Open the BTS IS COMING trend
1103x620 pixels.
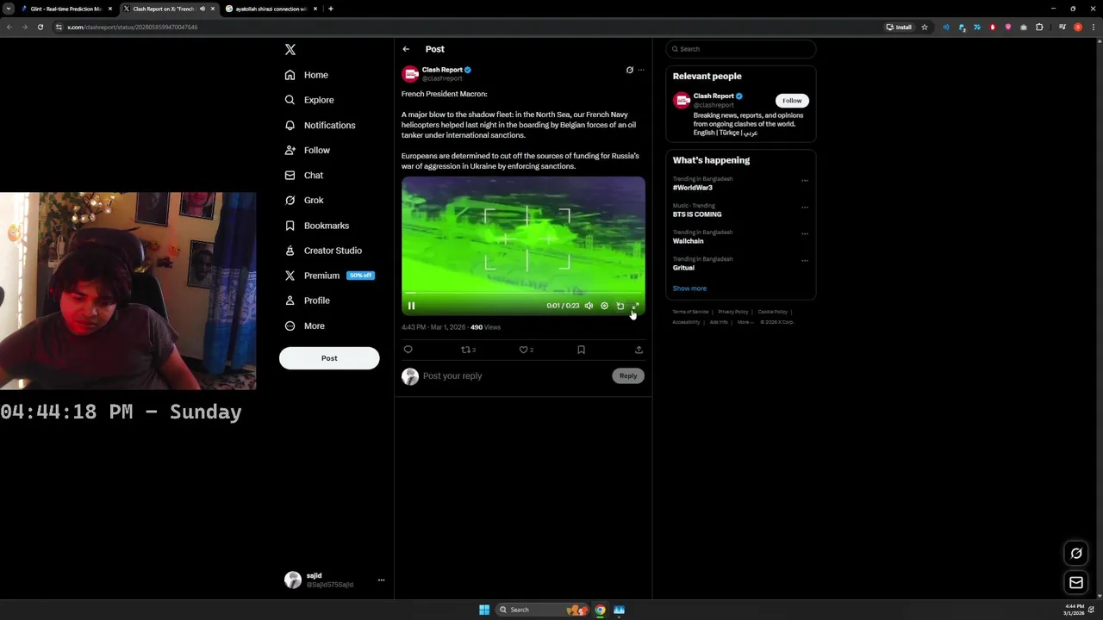point(697,214)
